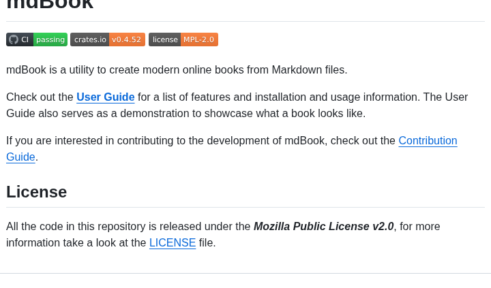The width and height of the screenshot is (491, 288).
Task: Follow the Contribution Guide link
Action: pyautogui.click(x=428, y=141)
